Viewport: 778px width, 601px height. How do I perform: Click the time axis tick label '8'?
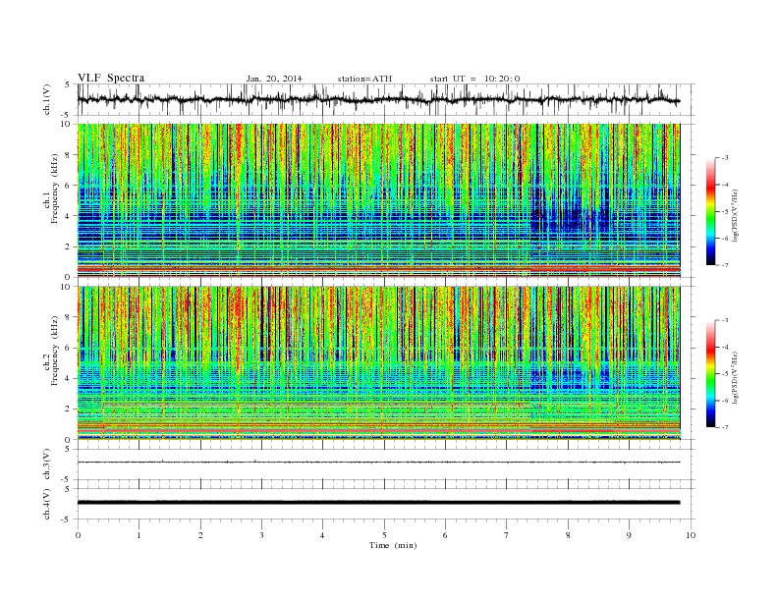(x=568, y=535)
